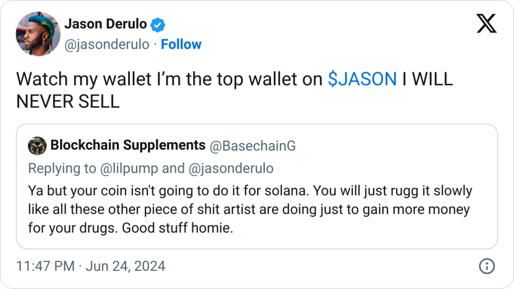
Task: Open the tweet info icon
Action: click(487, 267)
